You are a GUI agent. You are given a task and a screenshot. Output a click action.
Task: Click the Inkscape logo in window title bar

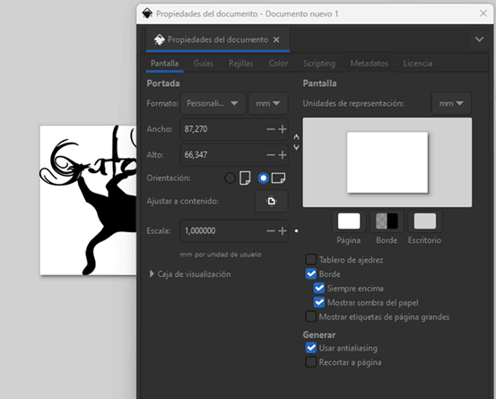pos(147,13)
